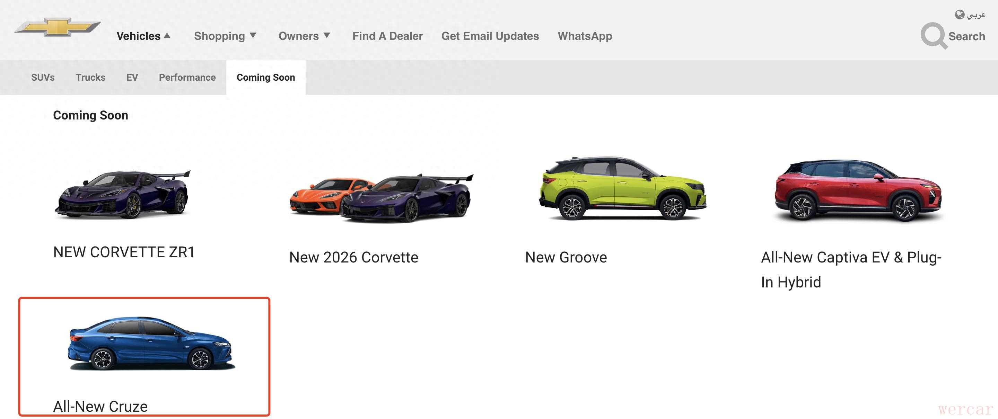Switch to the SUVs tab
Screen dimensions: 998x419
click(43, 78)
